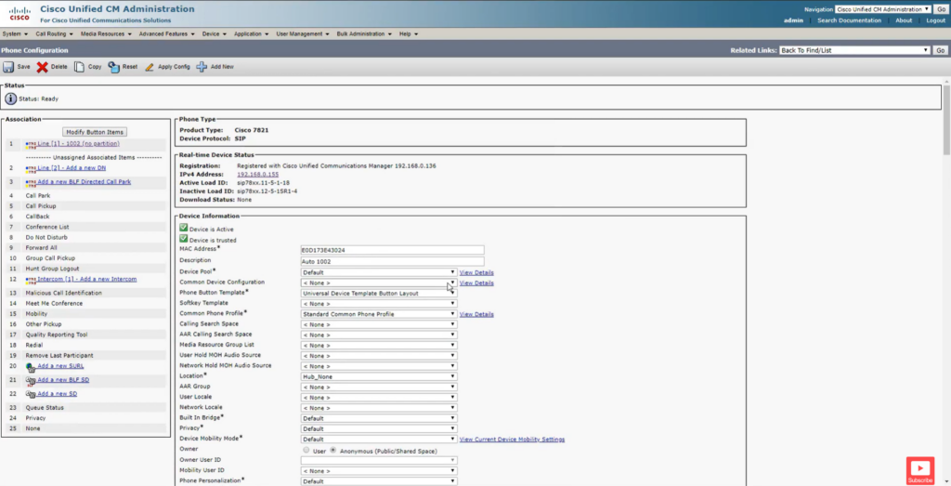The image size is (951, 486).
Task: Open the Device menu
Action: 215,34
